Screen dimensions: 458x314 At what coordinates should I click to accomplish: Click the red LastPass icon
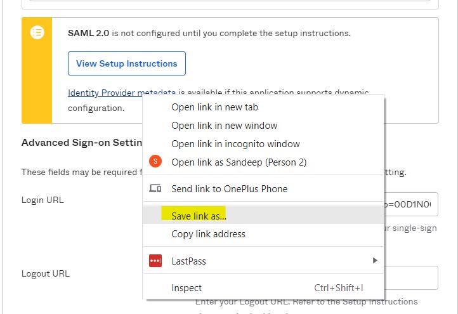(155, 261)
